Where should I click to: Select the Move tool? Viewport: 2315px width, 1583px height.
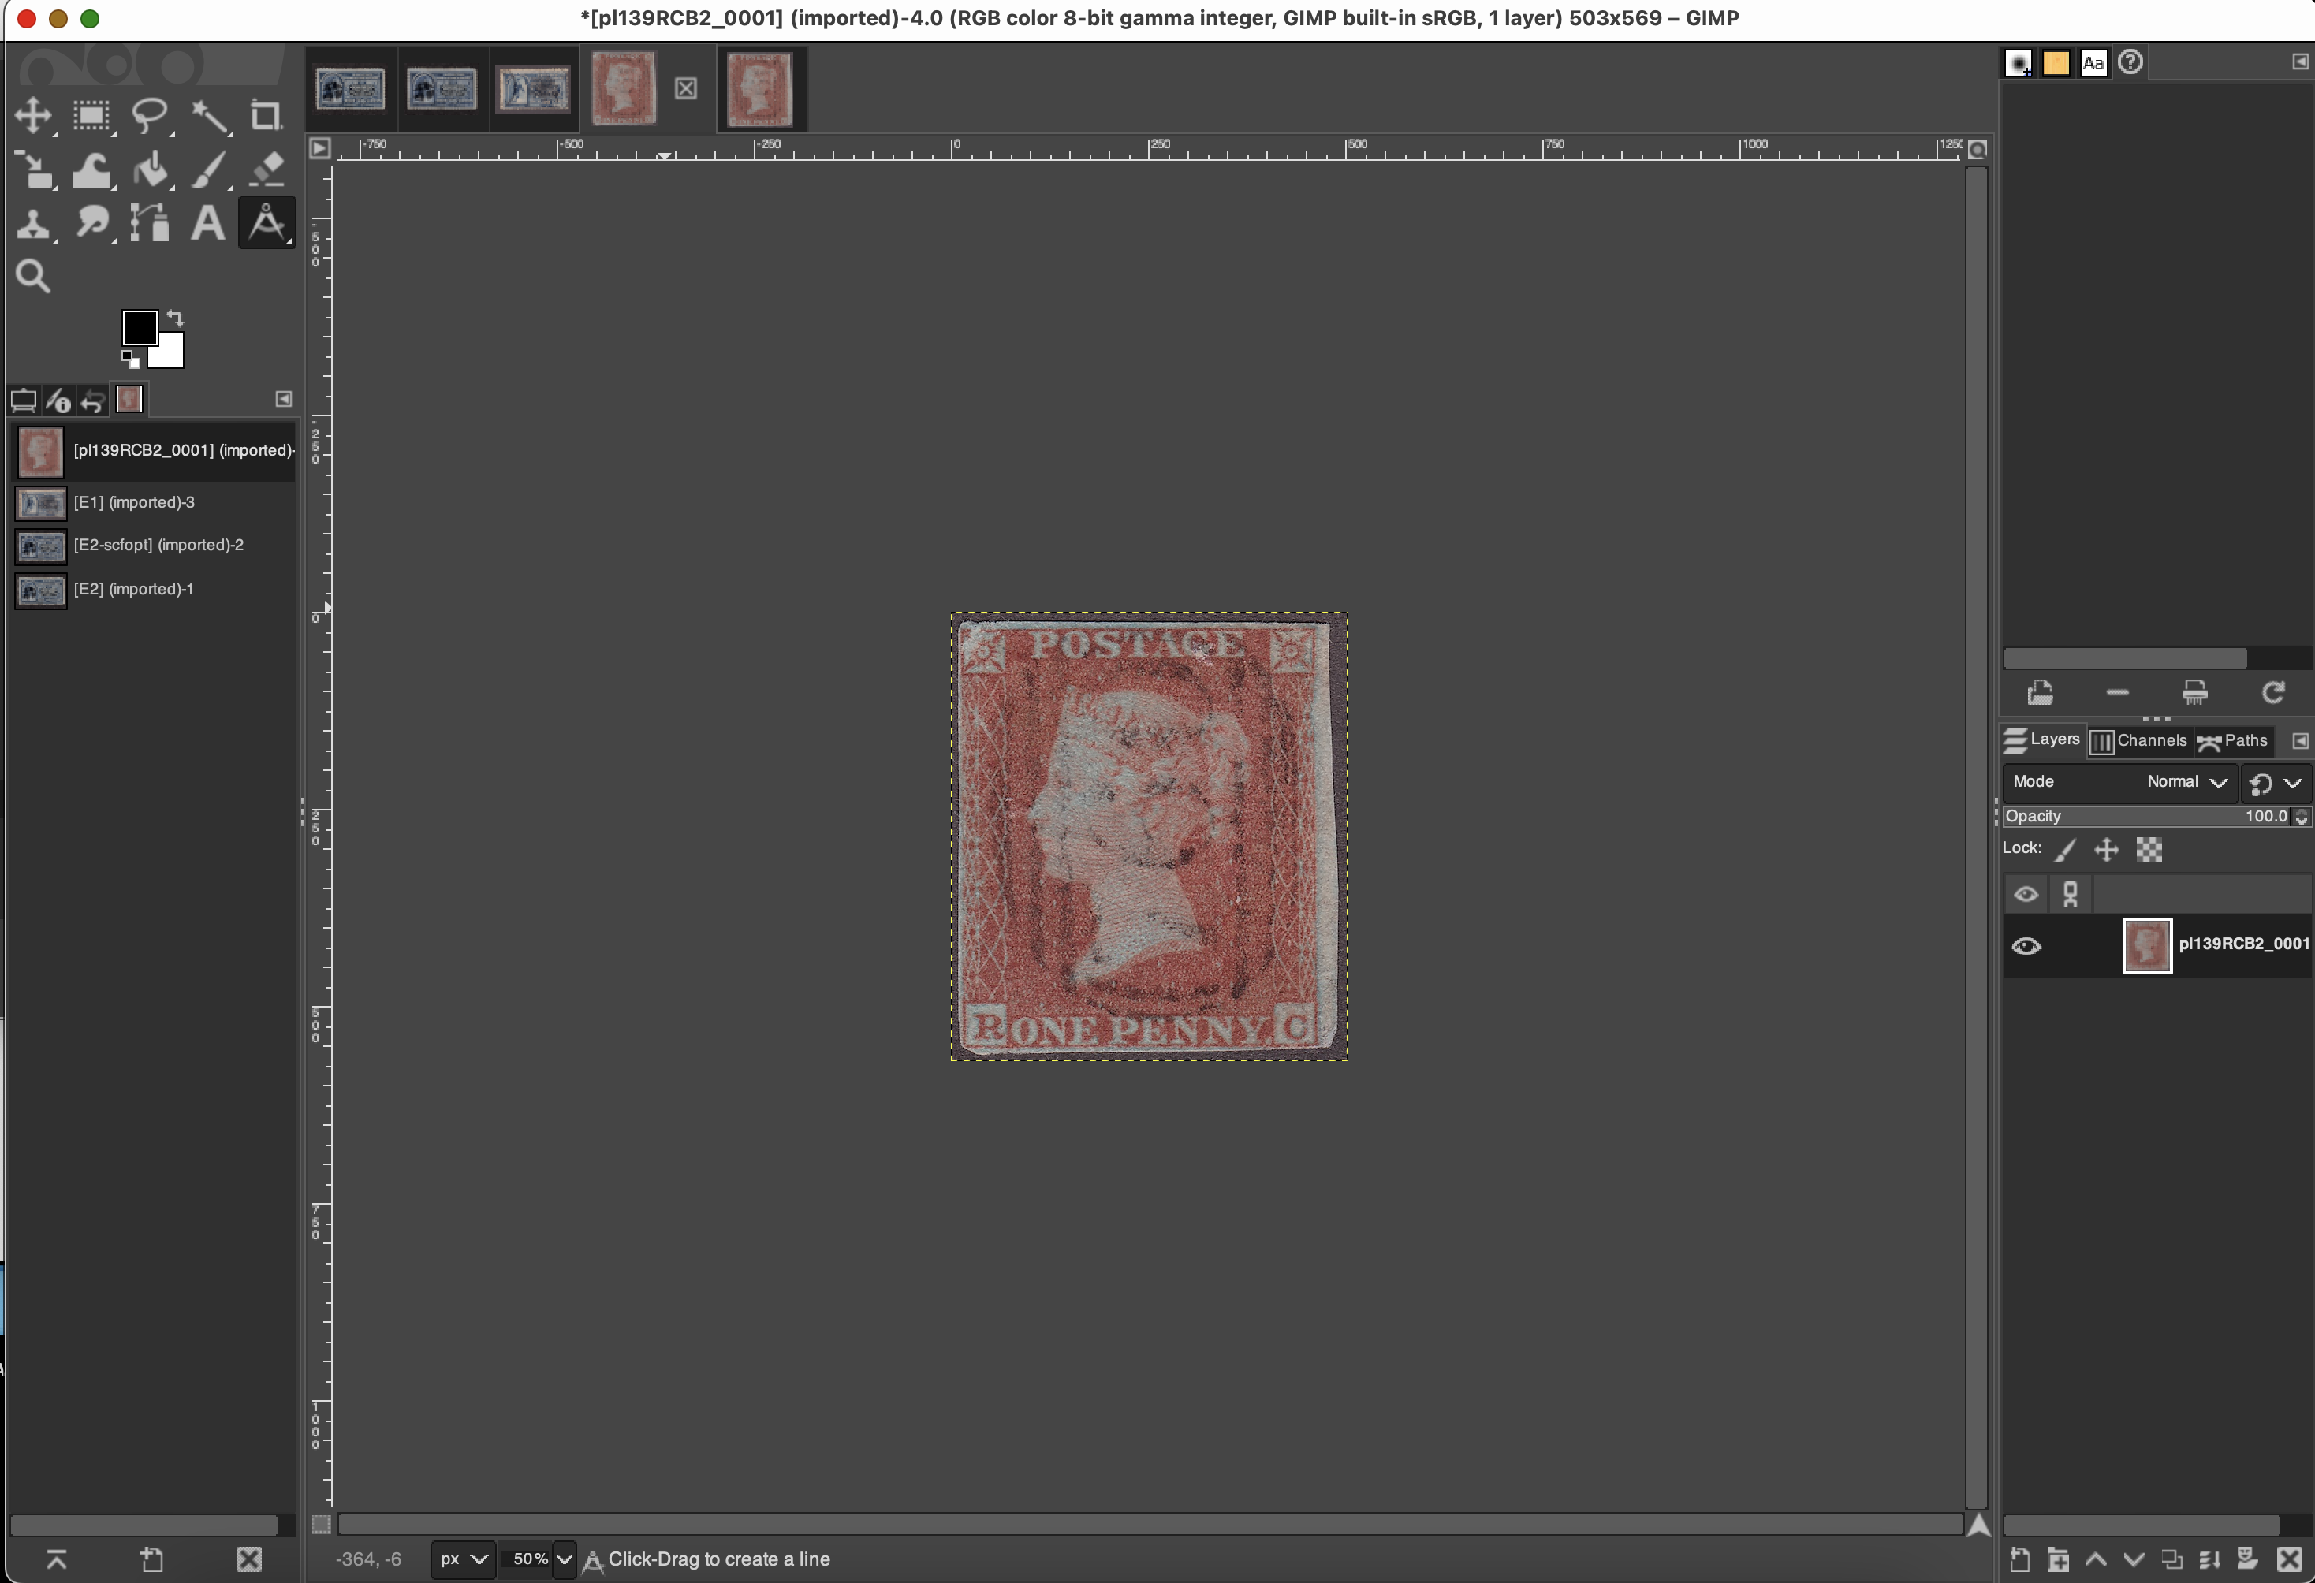[33, 116]
